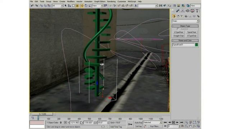Image resolution: width=230 pixels, height=129 pixels.
Task: Select the Geometry category sphere icon
Action: click(x=174, y=16)
